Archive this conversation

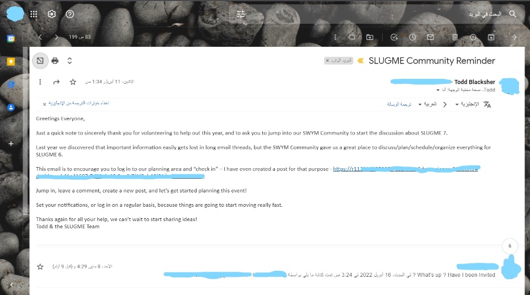[x=491, y=37]
